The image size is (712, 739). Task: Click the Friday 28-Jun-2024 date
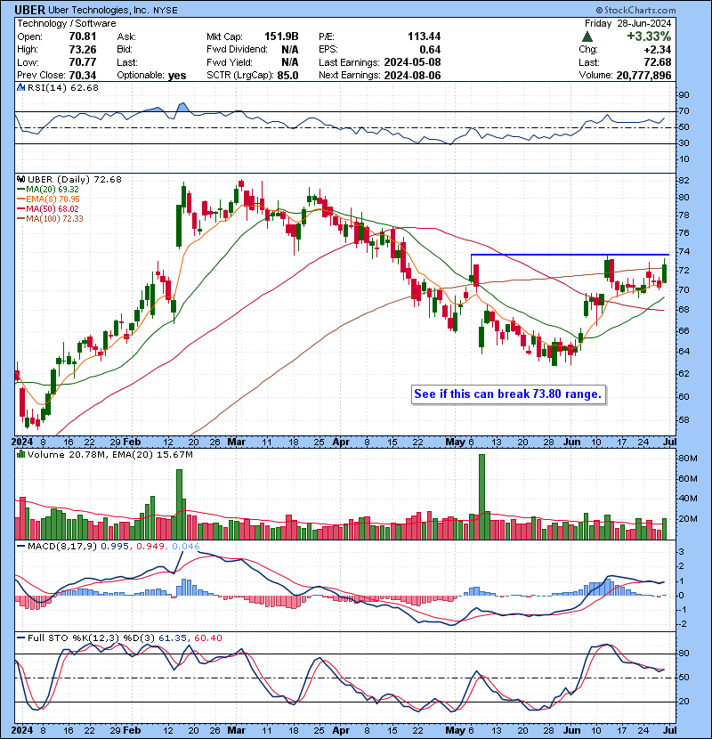pos(627,23)
